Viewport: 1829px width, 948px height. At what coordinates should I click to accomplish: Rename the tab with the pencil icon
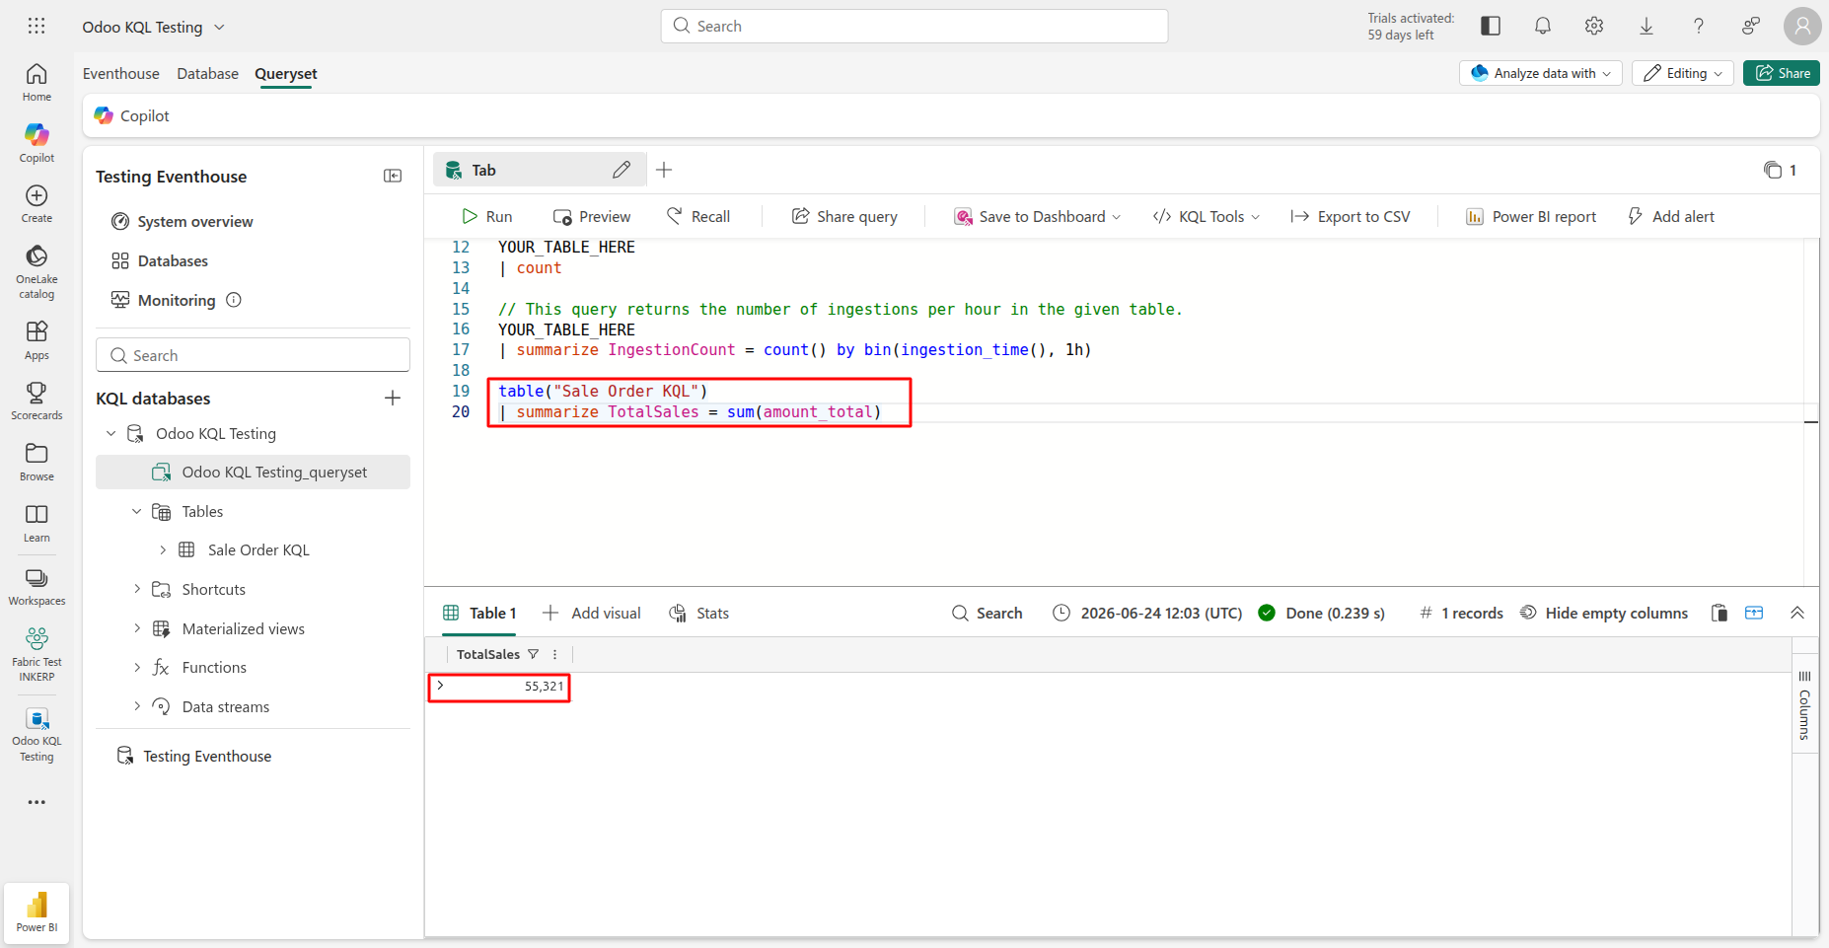pyautogui.click(x=622, y=170)
